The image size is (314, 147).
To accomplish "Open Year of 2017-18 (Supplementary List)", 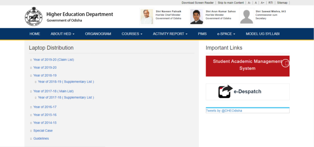I will click(66, 98).
